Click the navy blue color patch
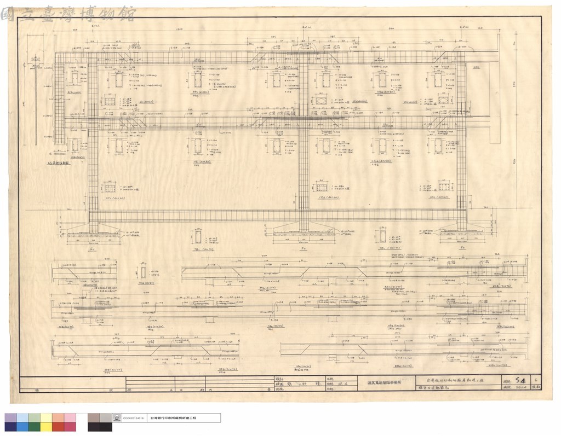This screenshot has width=561, height=436. pos(10,427)
